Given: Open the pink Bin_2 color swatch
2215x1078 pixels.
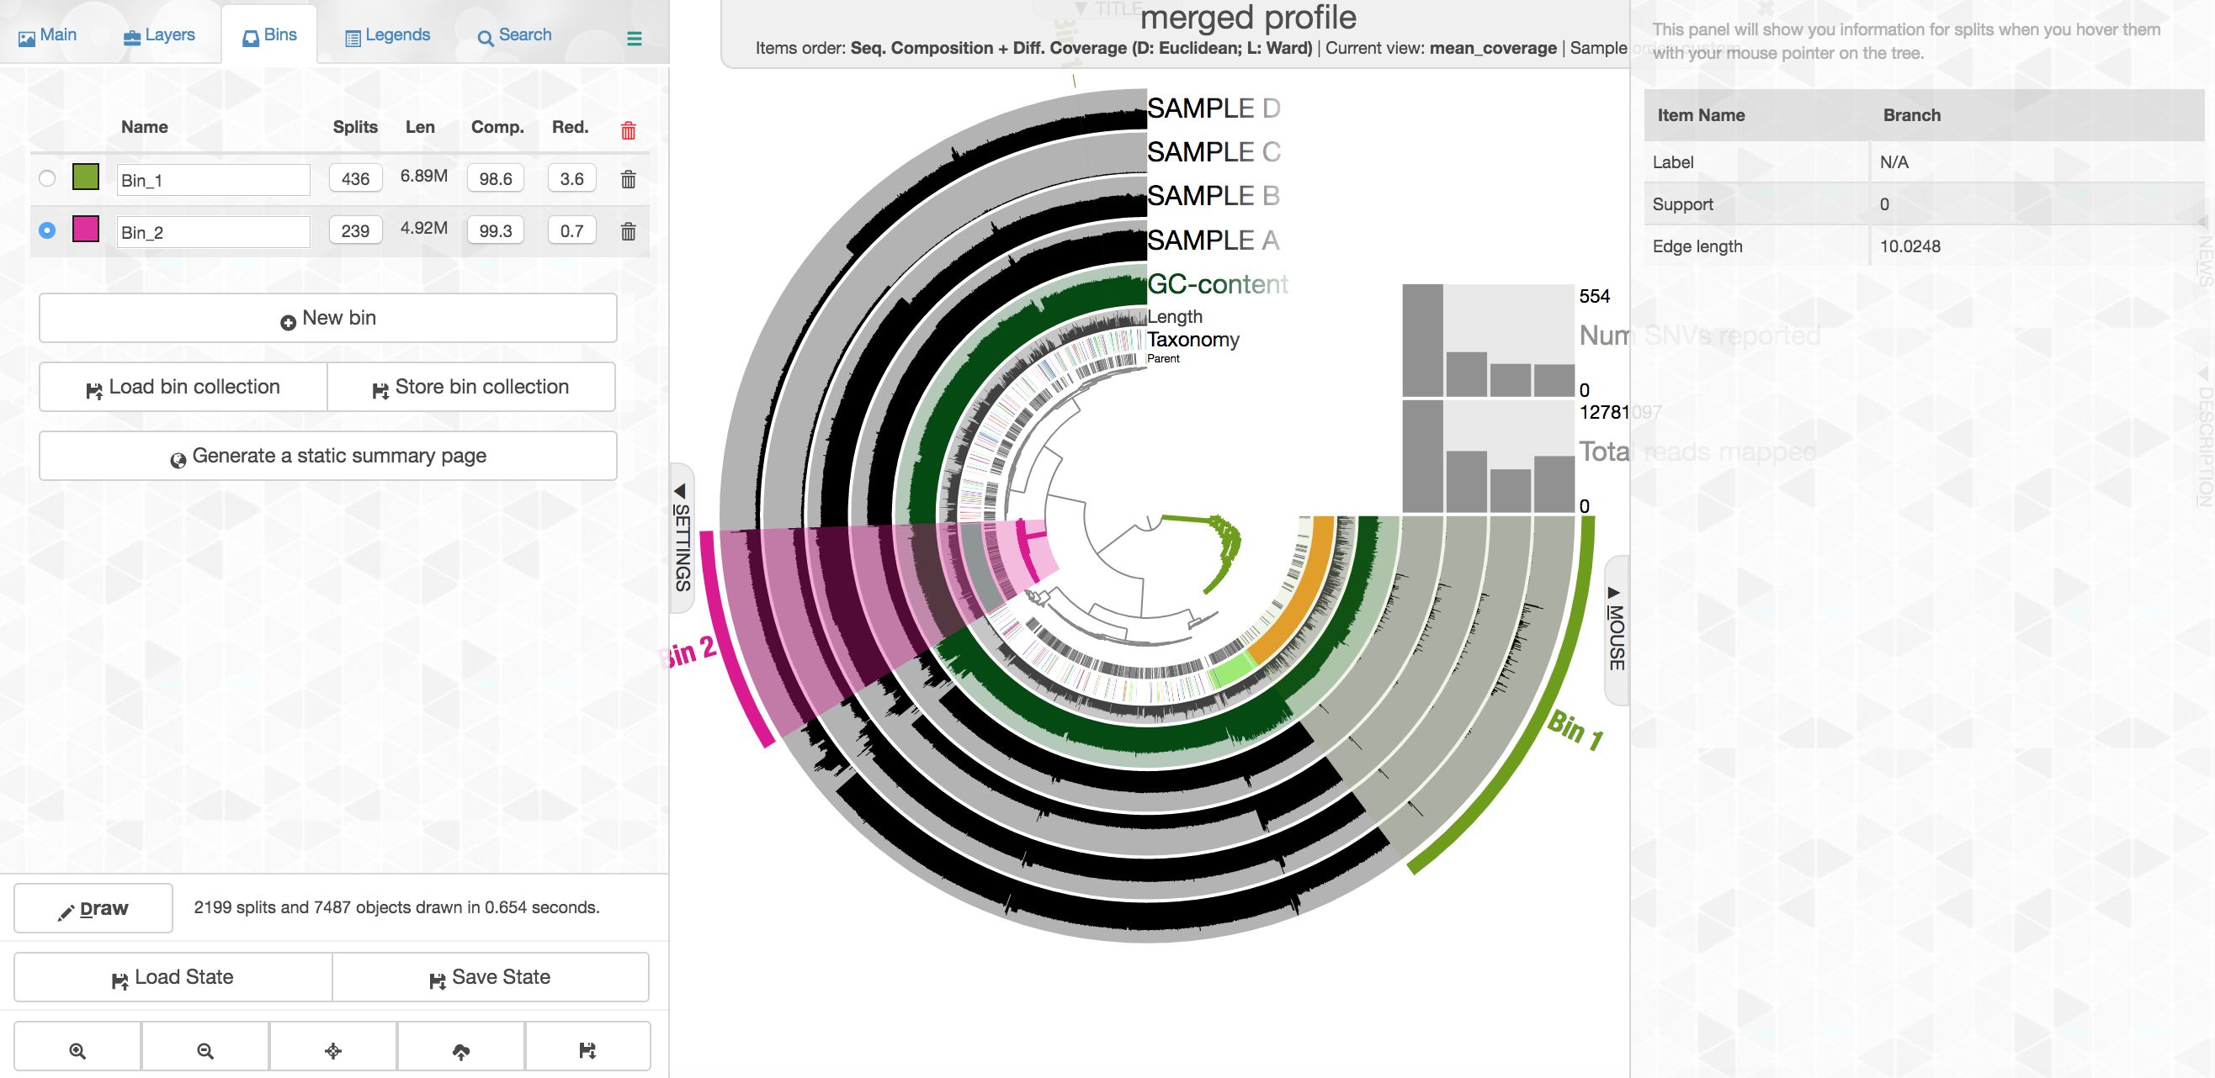Looking at the screenshot, I should point(85,230).
